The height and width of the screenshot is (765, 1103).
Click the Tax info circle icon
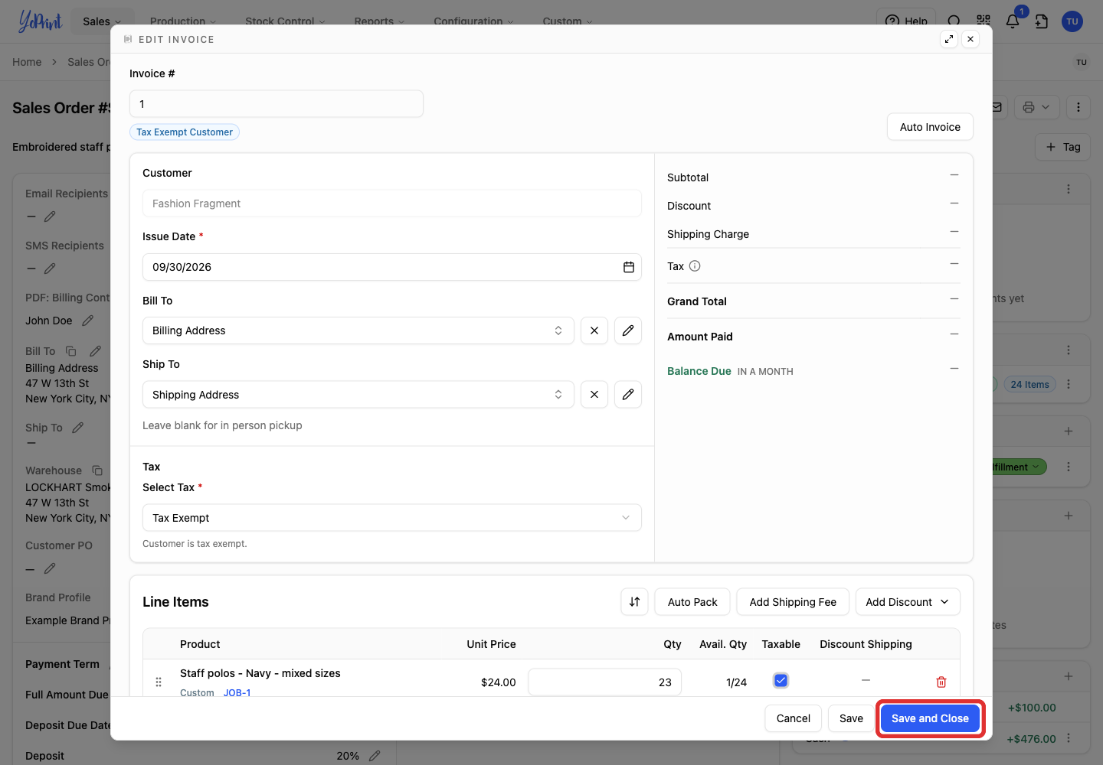click(x=695, y=266)
